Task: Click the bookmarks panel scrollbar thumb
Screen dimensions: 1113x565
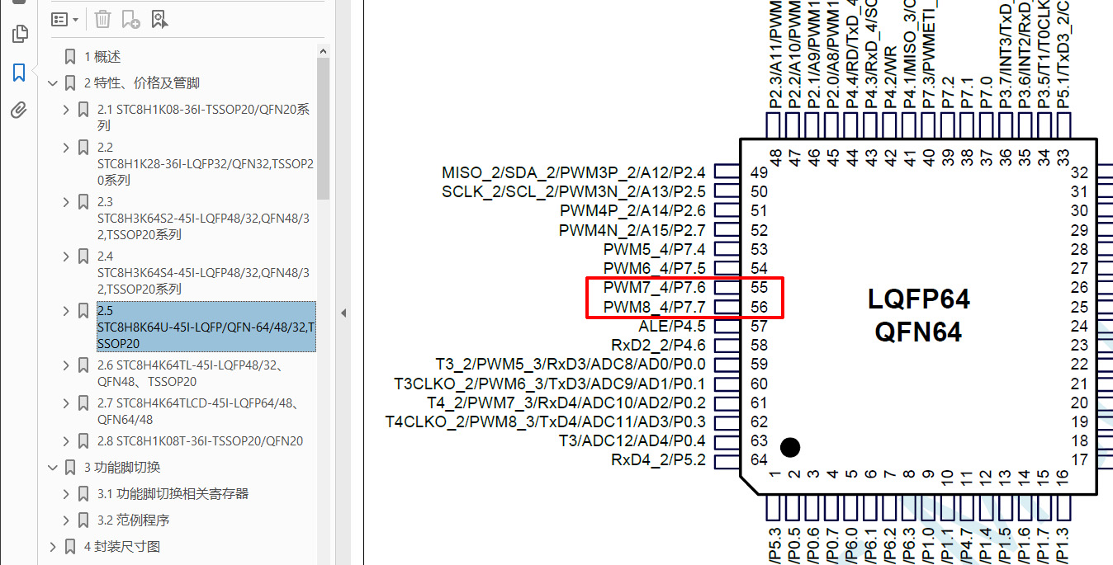Action: [x=323, y=128]
